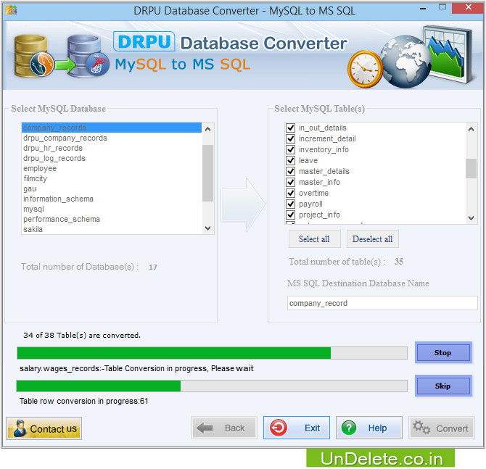Image resolution: width=486 pixels, height=469 pixels.
Task: Click the app icon in title bar
Action: (x=11, y=11)
